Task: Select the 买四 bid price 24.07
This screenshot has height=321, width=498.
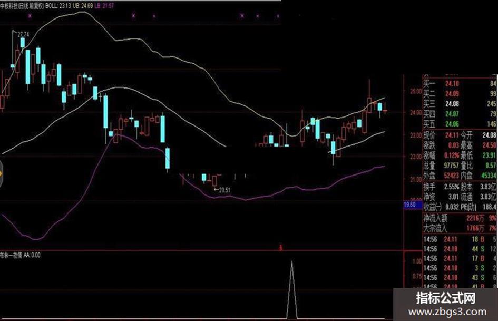Action: point(452,114)
